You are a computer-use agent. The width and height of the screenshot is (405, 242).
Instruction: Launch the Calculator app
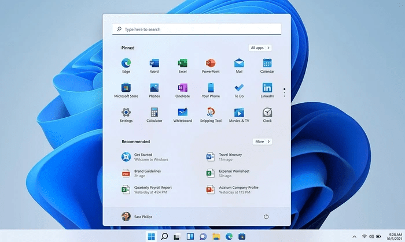pos(154,115)
